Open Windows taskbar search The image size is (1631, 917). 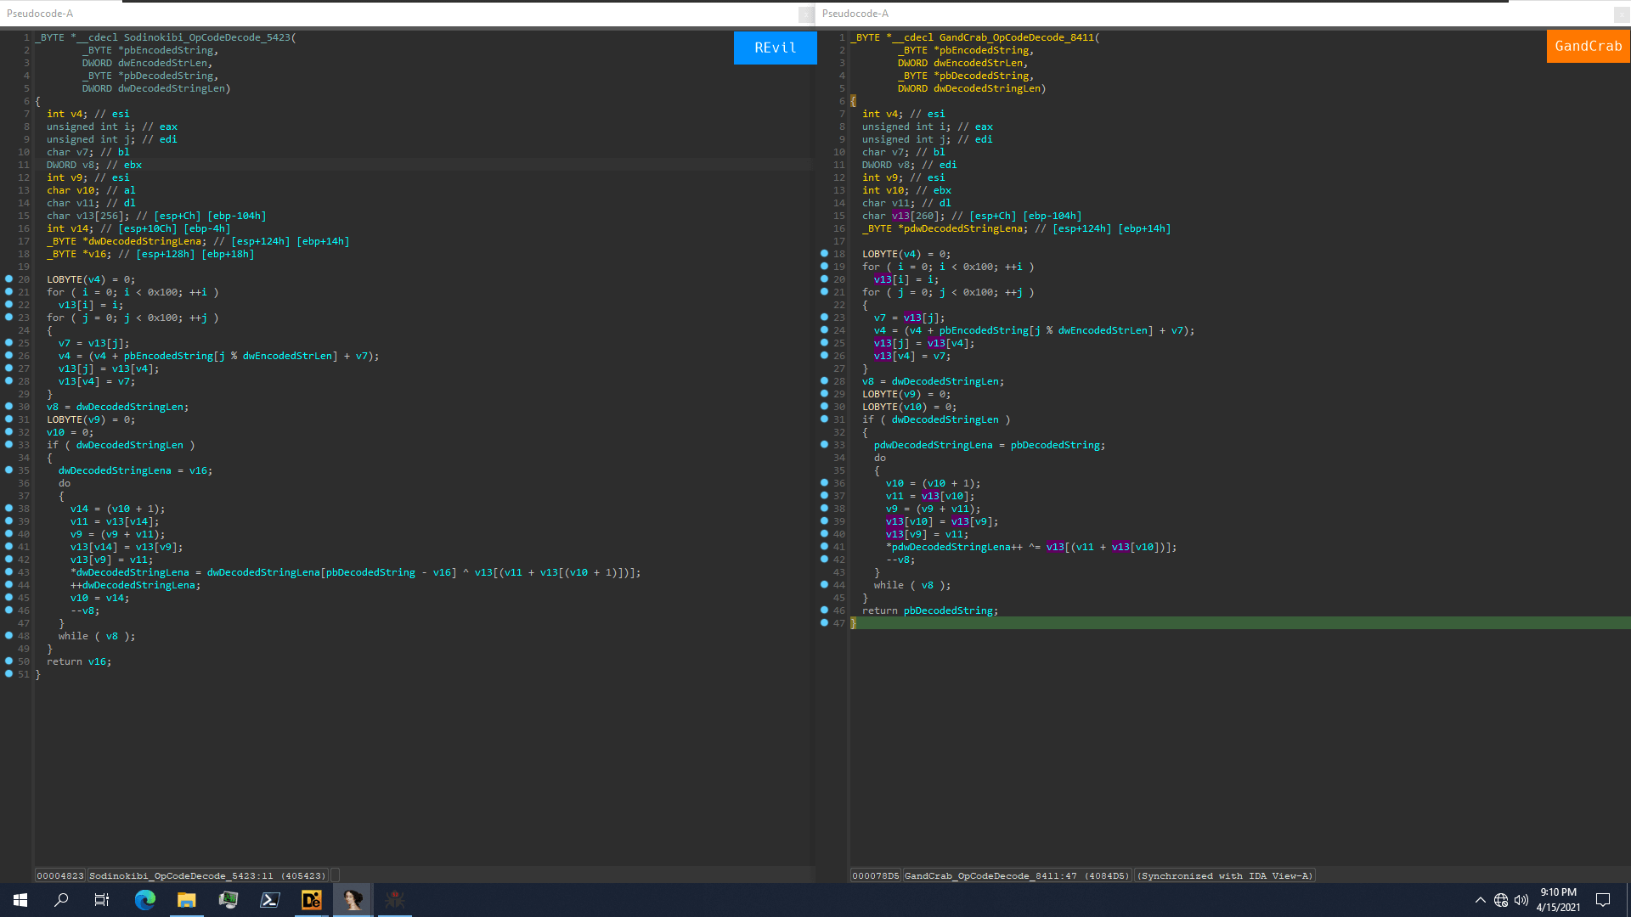tap(61, 900)
